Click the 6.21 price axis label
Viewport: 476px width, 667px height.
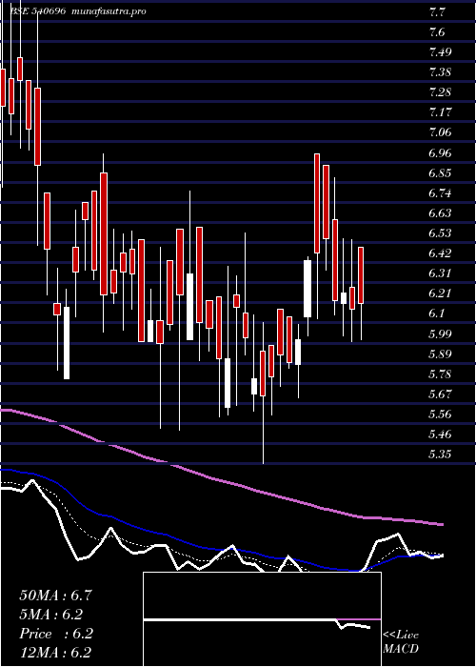point(440,293)
